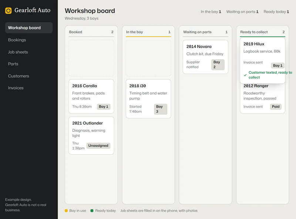Click 'Clutch kit, due Friday' description
296x219 pixels.
(205, 54)
